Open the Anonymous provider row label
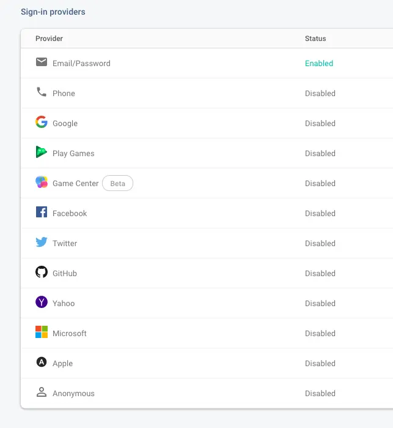Viewport: 393px width, 428px height. [73, 393]
